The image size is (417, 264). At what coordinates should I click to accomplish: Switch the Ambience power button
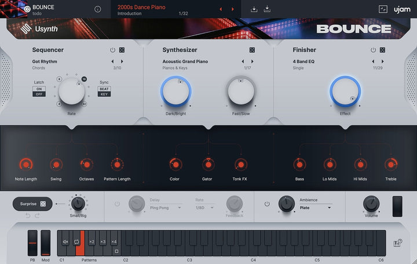click(x=267, y=204)
